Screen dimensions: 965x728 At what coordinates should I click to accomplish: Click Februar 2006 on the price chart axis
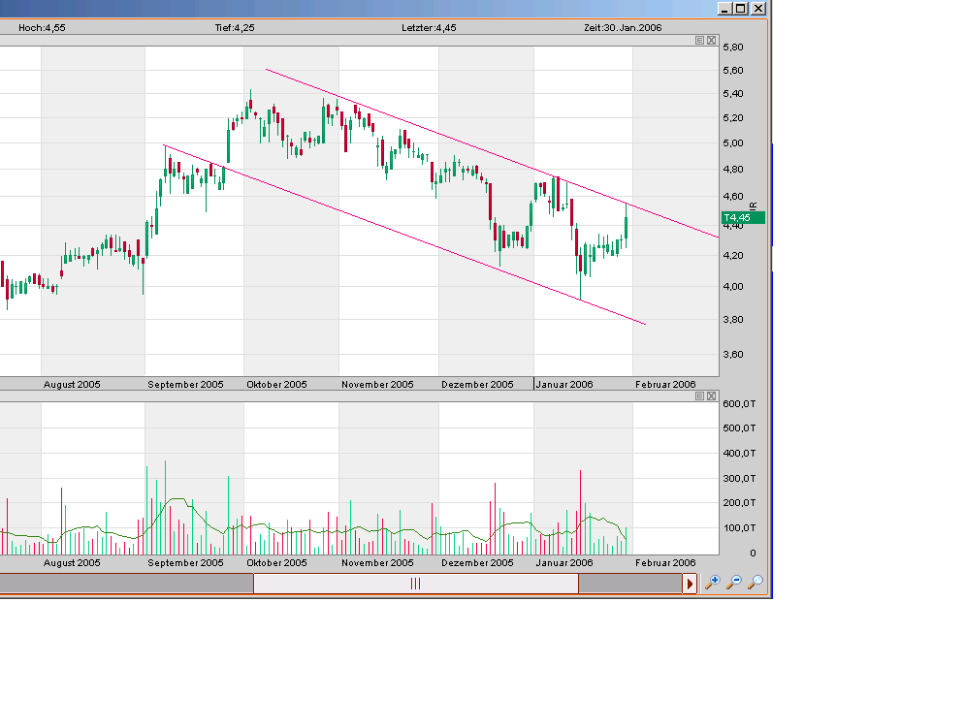click(x=665, y=384)
